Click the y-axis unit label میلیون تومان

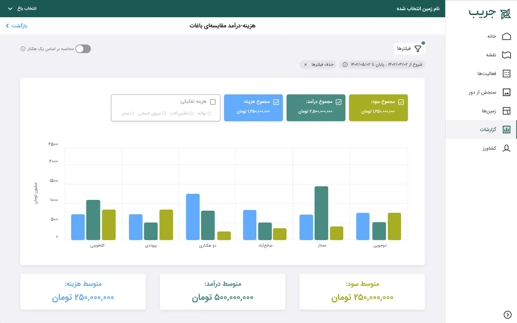point(36,193)
